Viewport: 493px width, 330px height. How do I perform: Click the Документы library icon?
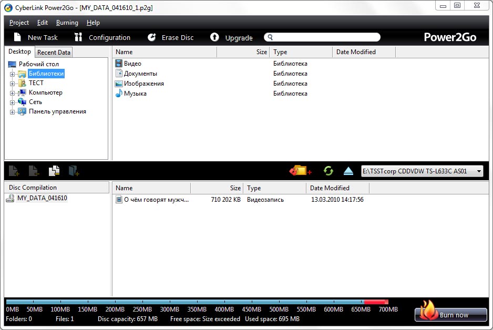119,74
